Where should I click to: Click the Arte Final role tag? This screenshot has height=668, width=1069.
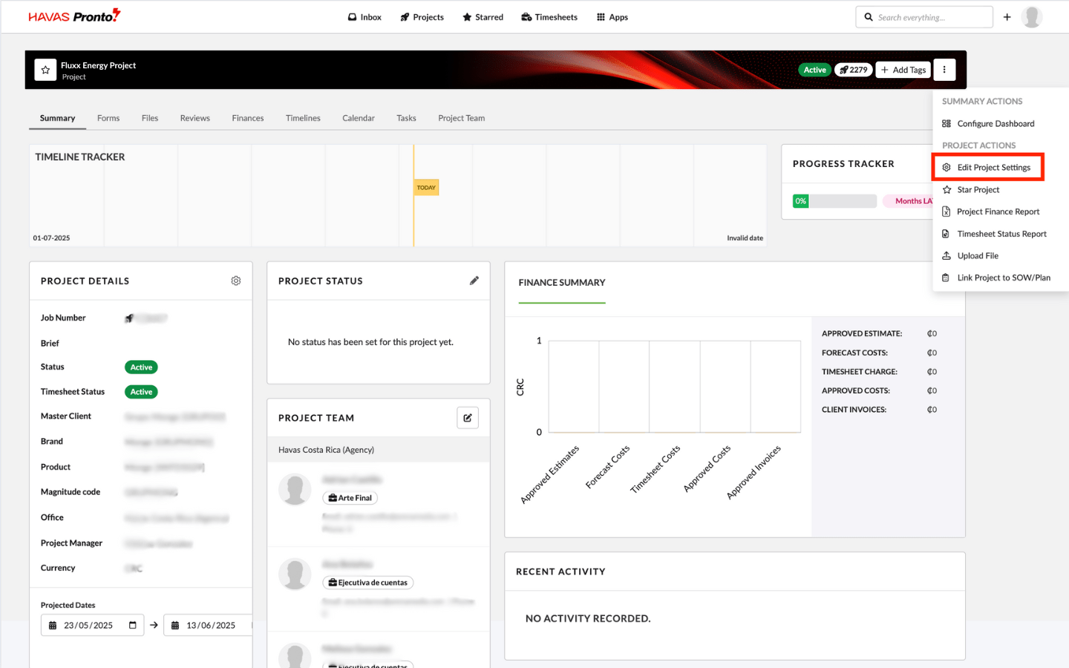coord(350,498)
